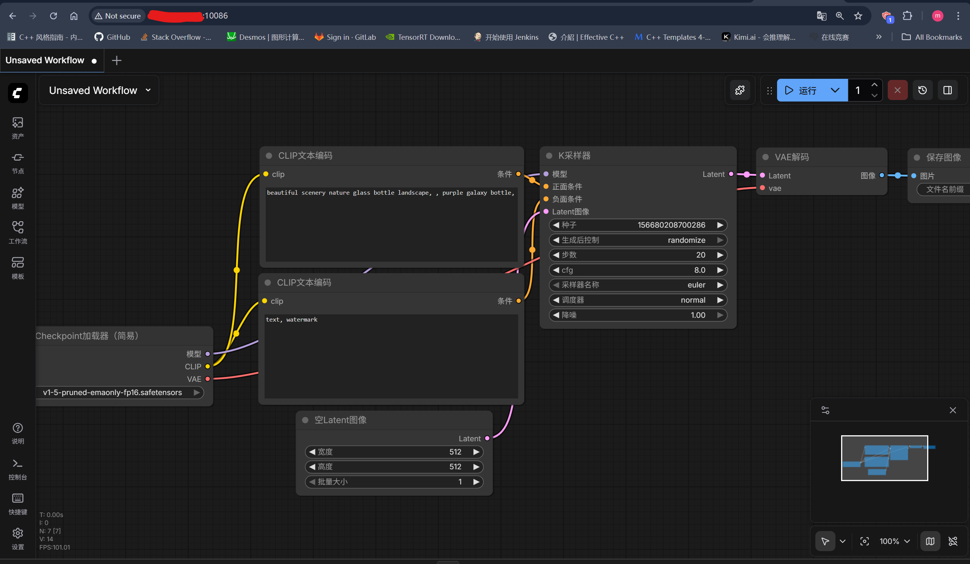Open the 节点 node library panel
This screenshot has width=970, height=564.
(x=18, y=163)
